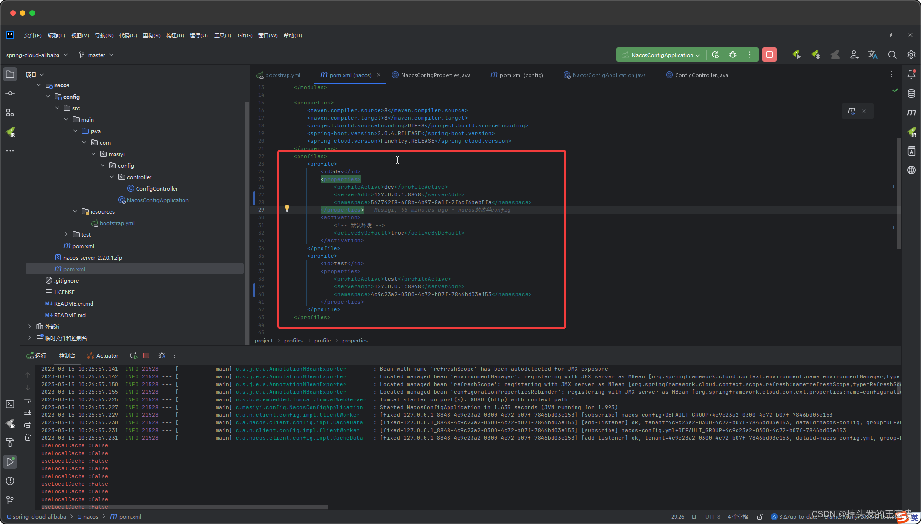Click the profiles breadcrumb segment
This screenshot has height=524, width=921.
[x=293, y=341]
